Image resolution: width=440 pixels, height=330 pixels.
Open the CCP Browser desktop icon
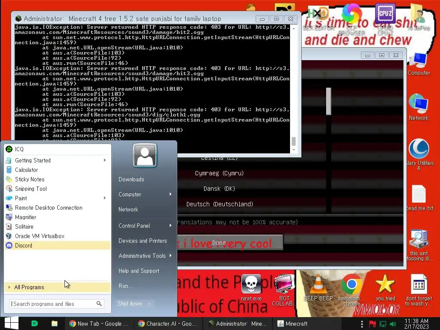point(351,19)
